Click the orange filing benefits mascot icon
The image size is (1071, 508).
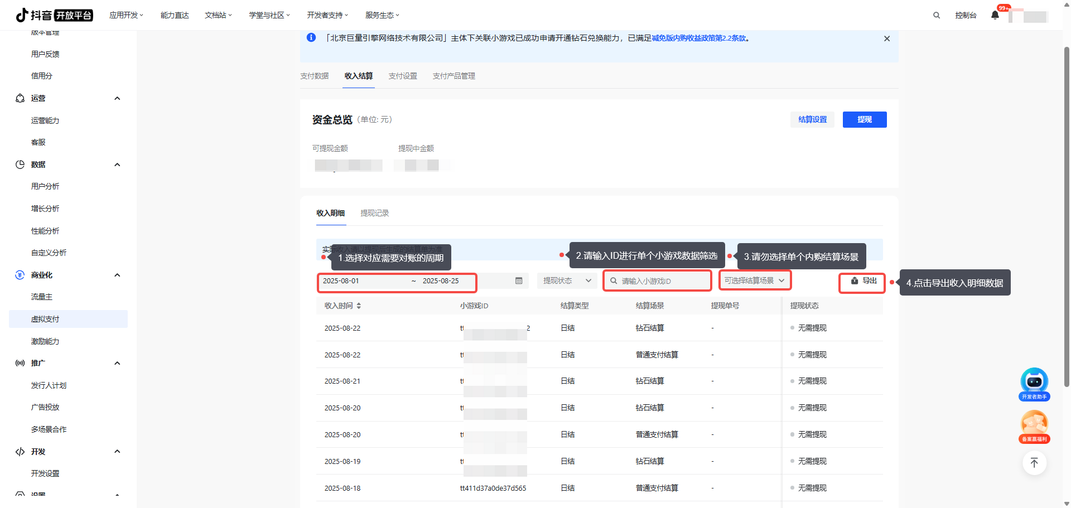pyautogui.click(x=1034, y=425)
